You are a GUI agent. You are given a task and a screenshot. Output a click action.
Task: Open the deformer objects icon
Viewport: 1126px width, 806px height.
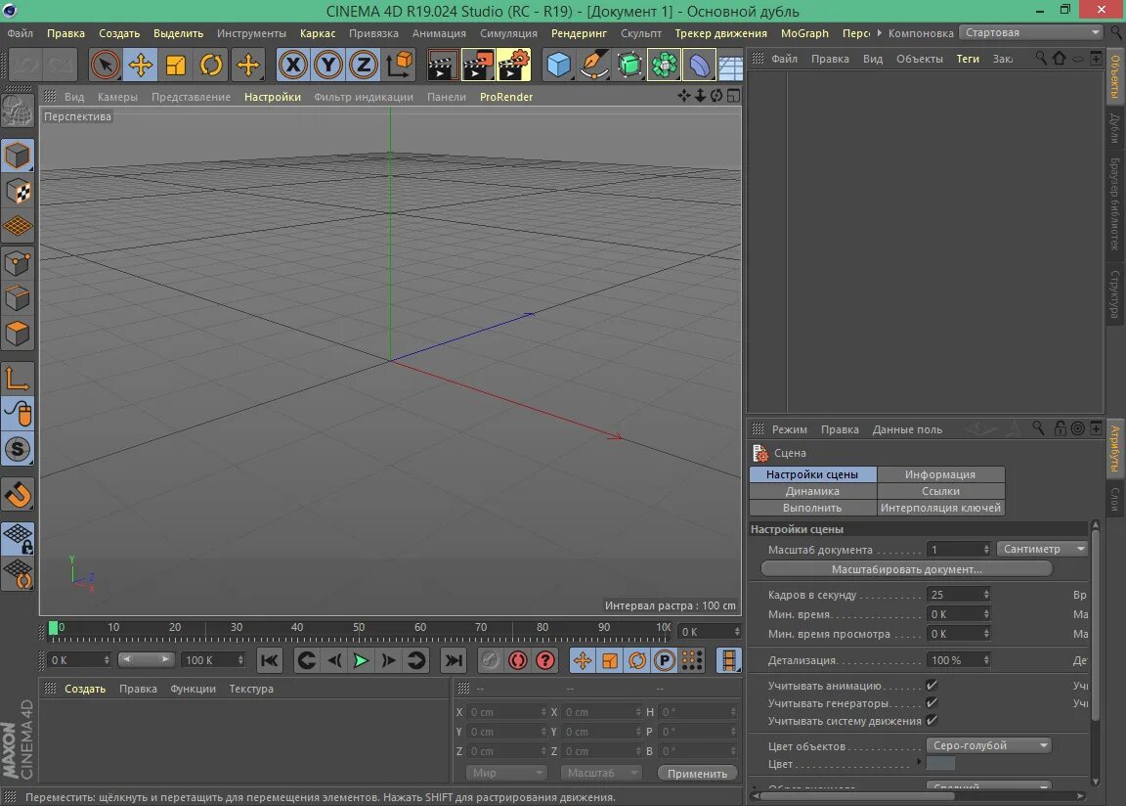pos(700,66)
